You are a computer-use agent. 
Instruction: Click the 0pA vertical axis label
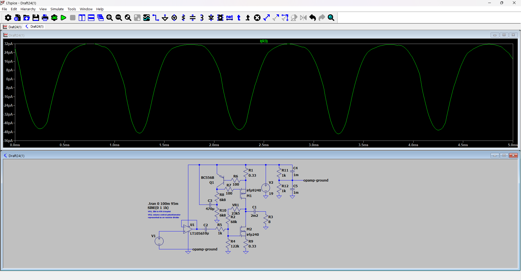tap(9, 79)
